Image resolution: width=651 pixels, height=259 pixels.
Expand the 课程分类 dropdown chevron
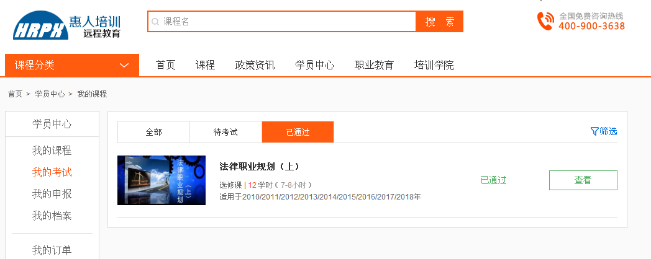[x=124, y=65]
